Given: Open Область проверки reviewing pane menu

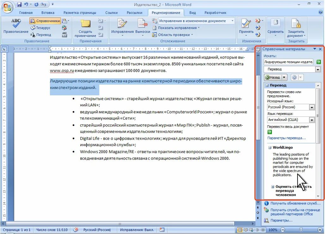Looking at the screenshot, I should (173, 35).
